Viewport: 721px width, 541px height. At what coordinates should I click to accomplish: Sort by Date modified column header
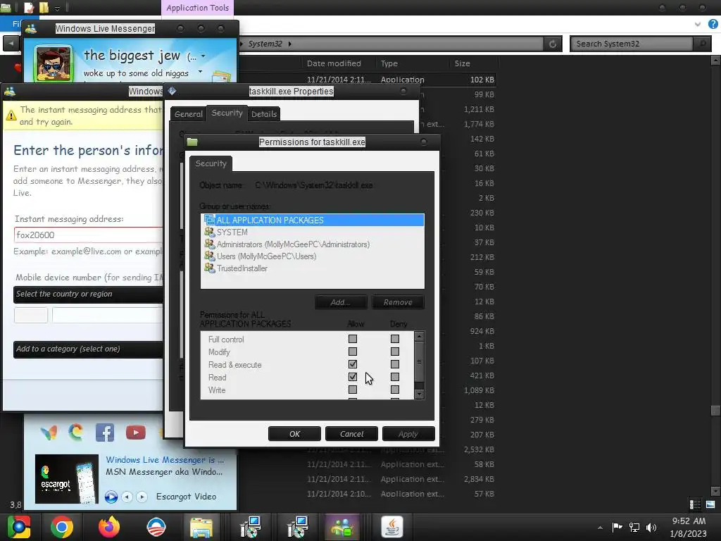pyautogui.click(x=334, y=63)
